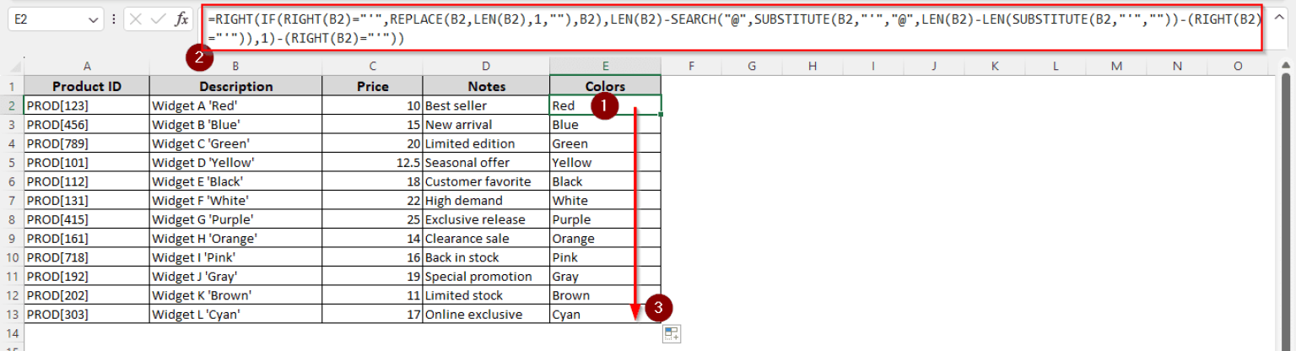The image size is (1296, 351).
Task: Click the Name Box showing E2
Action: coord(51,19)
